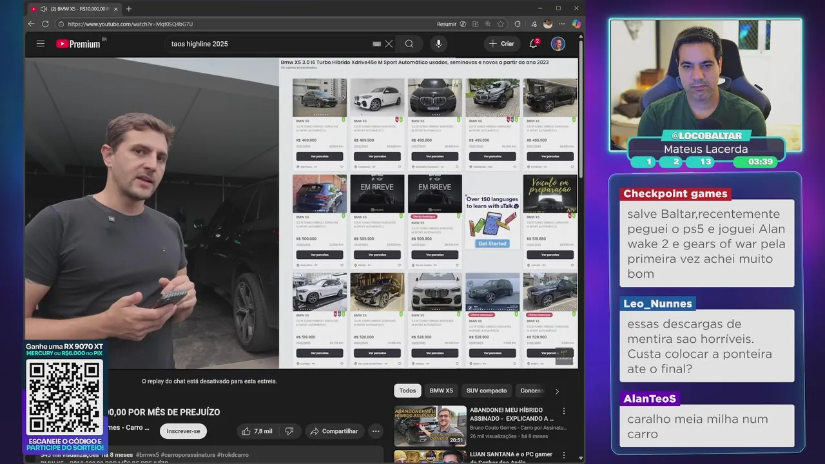
Task: Bookmark page with star icon in address bar
Action: tap(501, 24)
